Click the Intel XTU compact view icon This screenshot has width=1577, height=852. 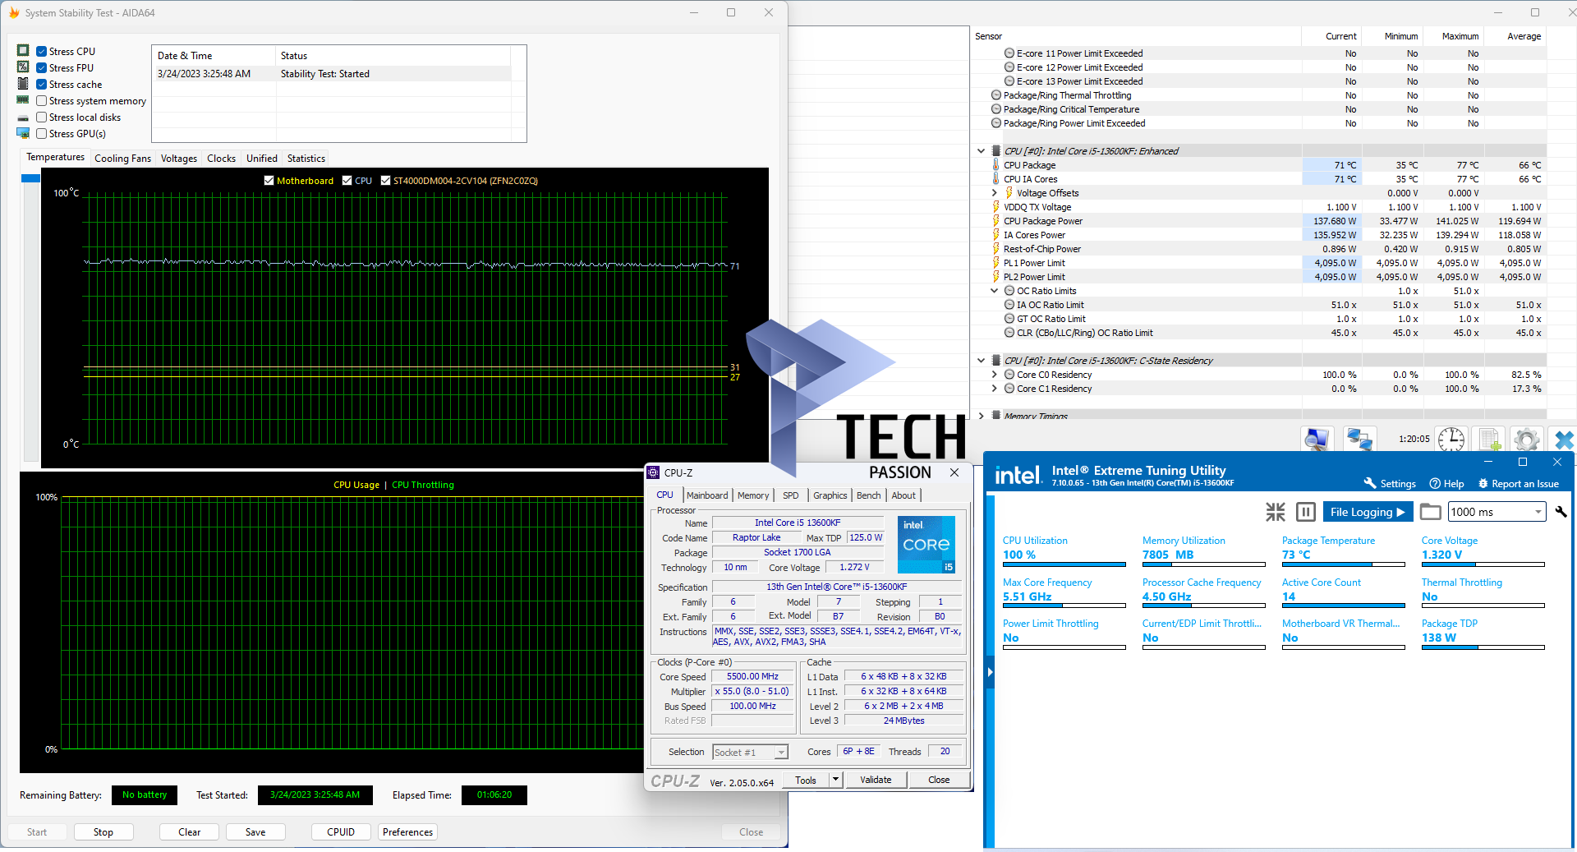pos(1275,512)
